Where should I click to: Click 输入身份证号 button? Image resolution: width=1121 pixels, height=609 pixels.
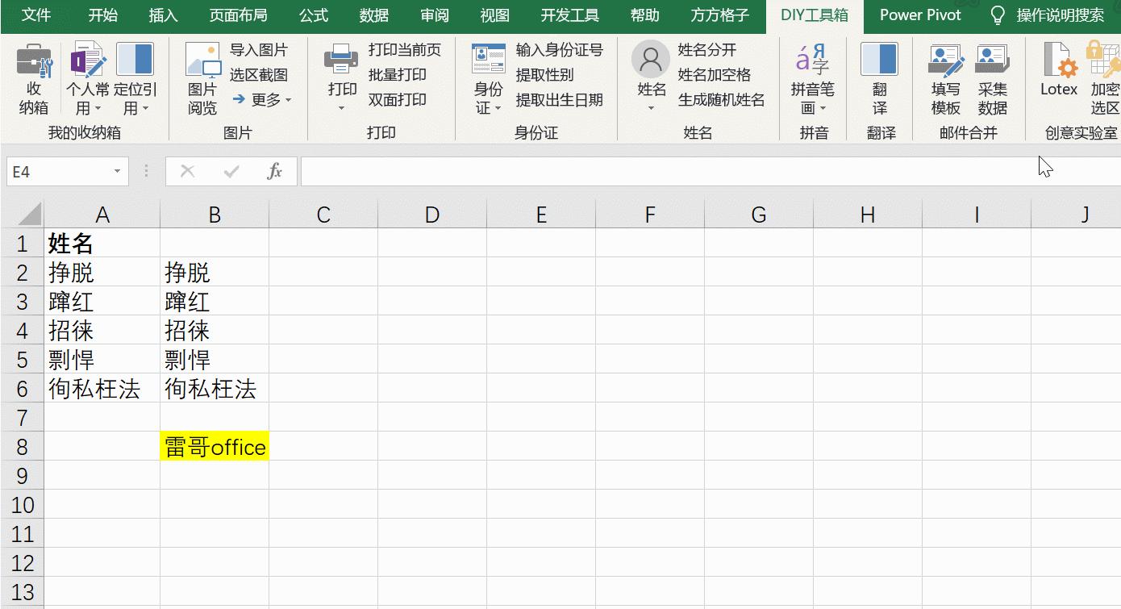tap(560, 50)
